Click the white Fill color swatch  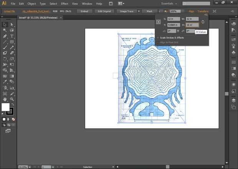coord(5,107)
